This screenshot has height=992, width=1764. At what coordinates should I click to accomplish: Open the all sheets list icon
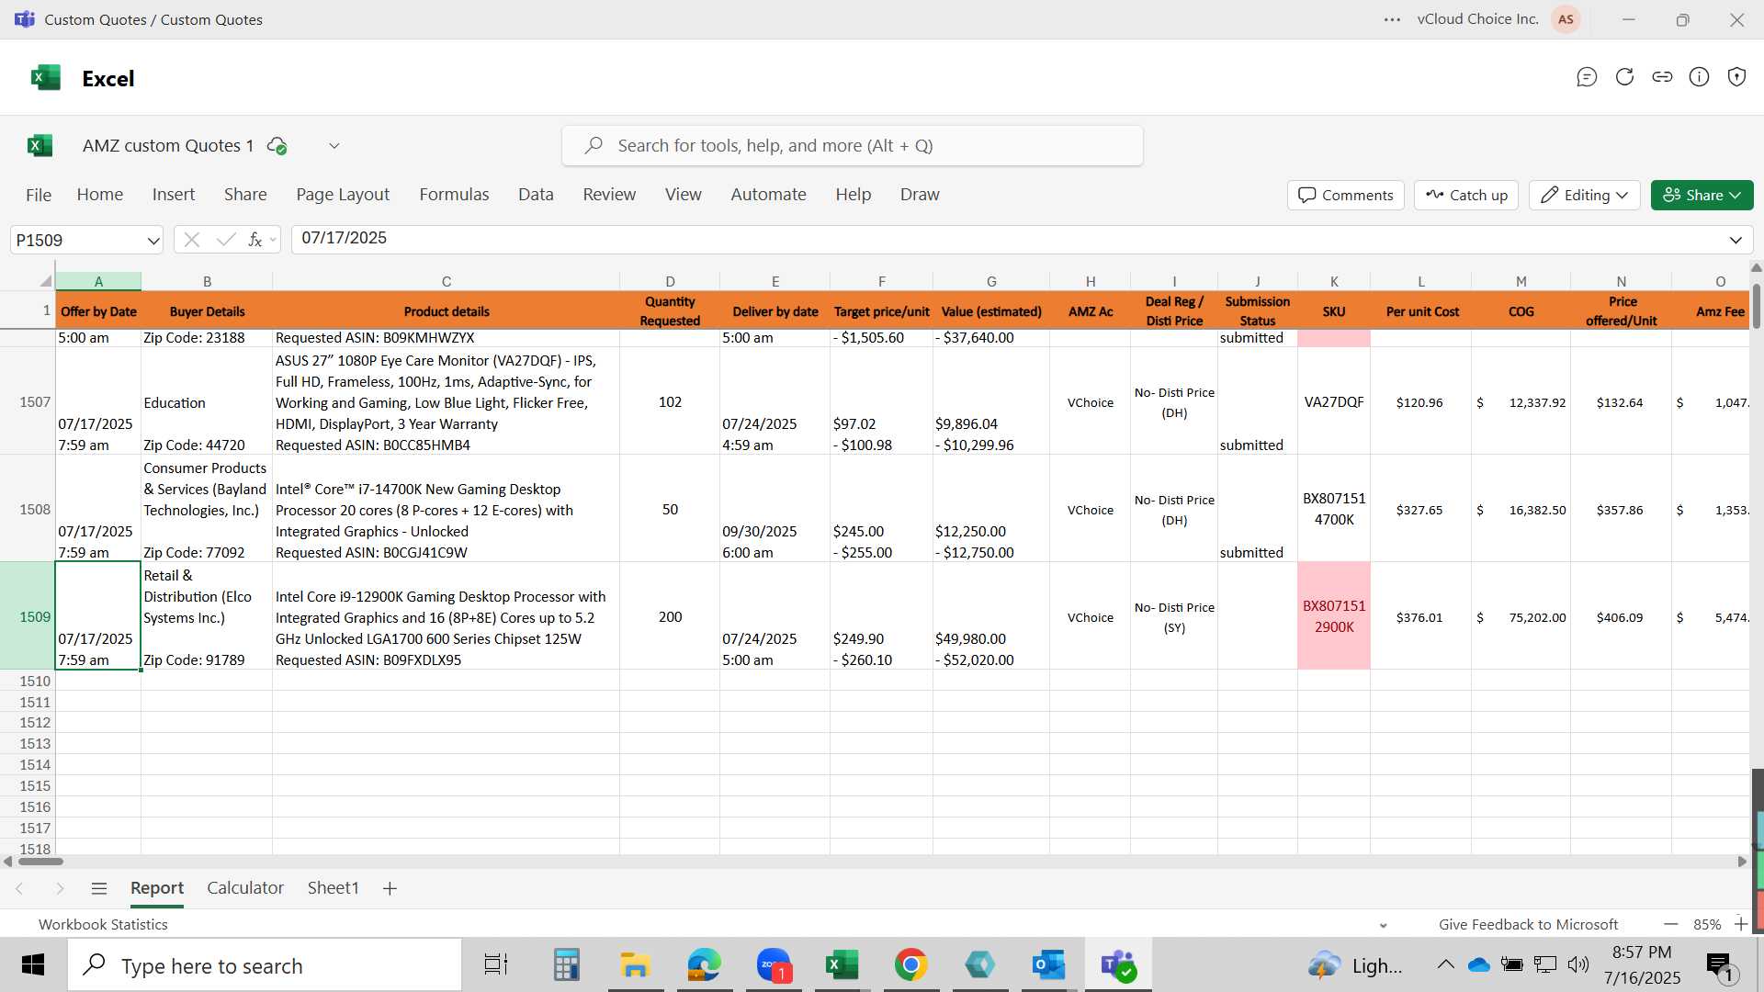(99, 888)
